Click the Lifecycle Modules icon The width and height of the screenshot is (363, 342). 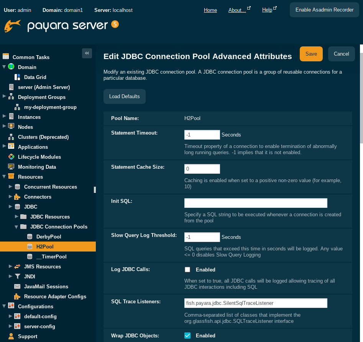click(11, 157)
